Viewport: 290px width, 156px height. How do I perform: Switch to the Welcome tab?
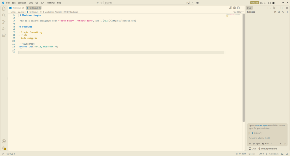coord(17,8)
